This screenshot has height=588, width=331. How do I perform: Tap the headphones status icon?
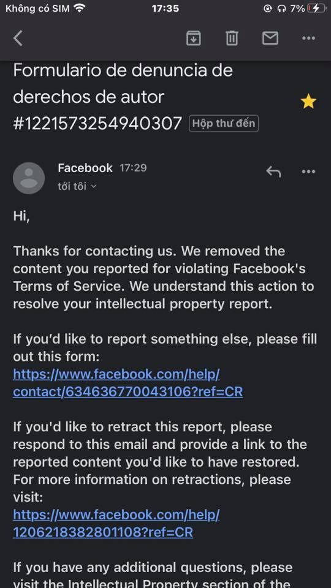coord(281,9)
